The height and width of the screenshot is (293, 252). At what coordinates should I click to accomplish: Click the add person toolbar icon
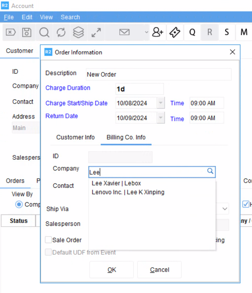pyautogui.click(x=158, y=32)
